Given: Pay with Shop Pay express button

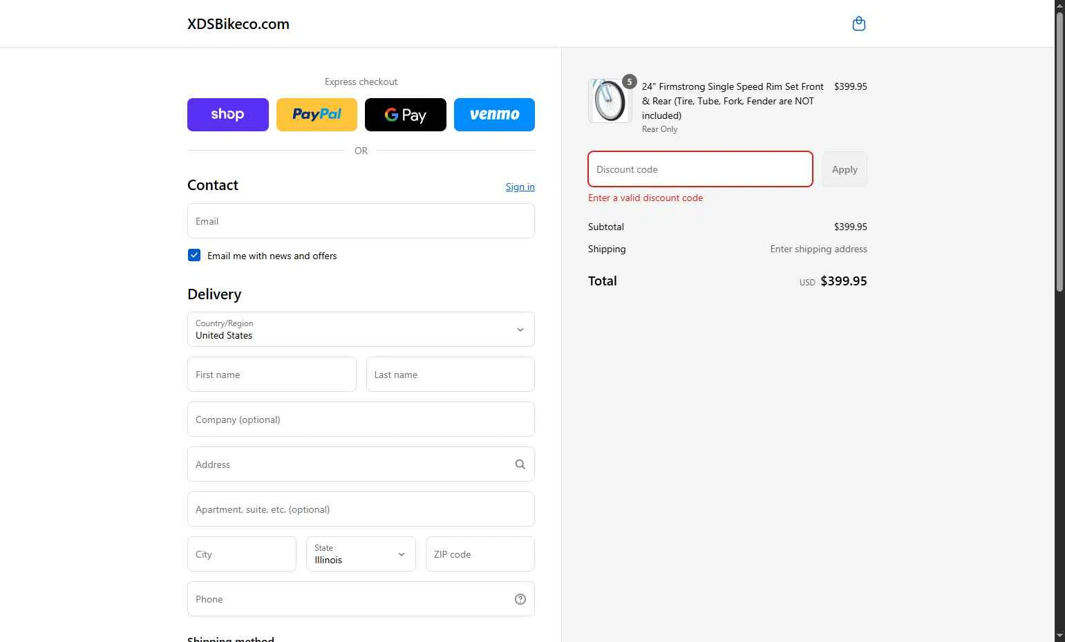Looking at the screenshot, I should click(x=228, y=115).
